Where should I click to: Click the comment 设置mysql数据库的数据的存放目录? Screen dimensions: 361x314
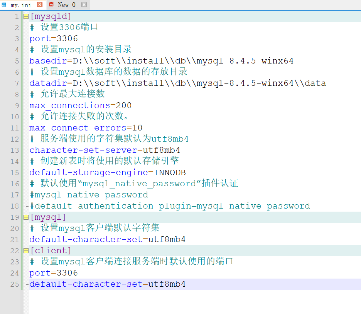(x=108, y=72)
